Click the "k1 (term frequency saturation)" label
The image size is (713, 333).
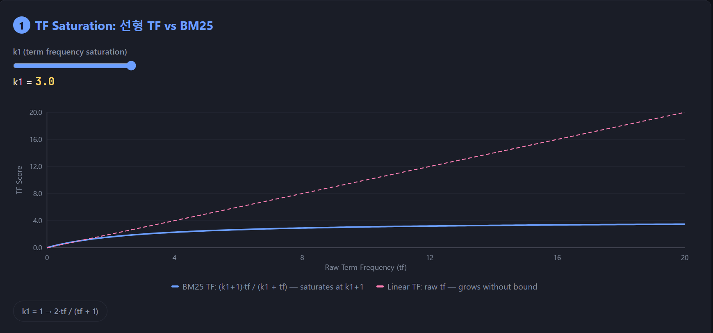[x=70, y=52]
